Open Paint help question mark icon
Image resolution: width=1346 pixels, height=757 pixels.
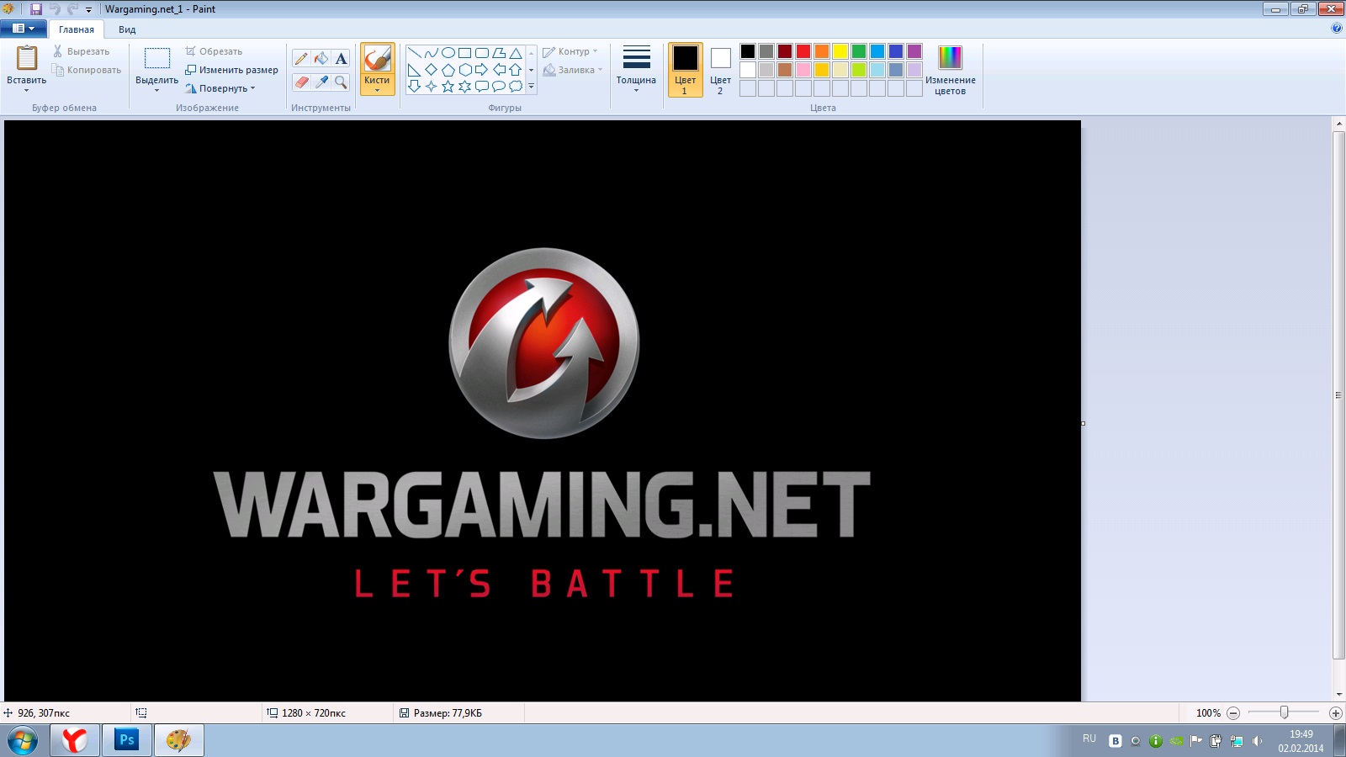coord(1337,29)
